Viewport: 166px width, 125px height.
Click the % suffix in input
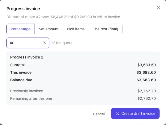click(44, 43)
